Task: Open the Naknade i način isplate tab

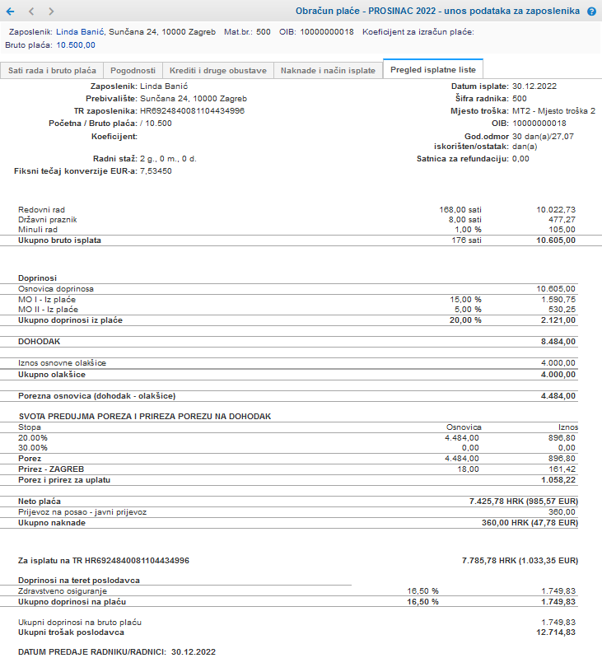Action: [327, 71]
